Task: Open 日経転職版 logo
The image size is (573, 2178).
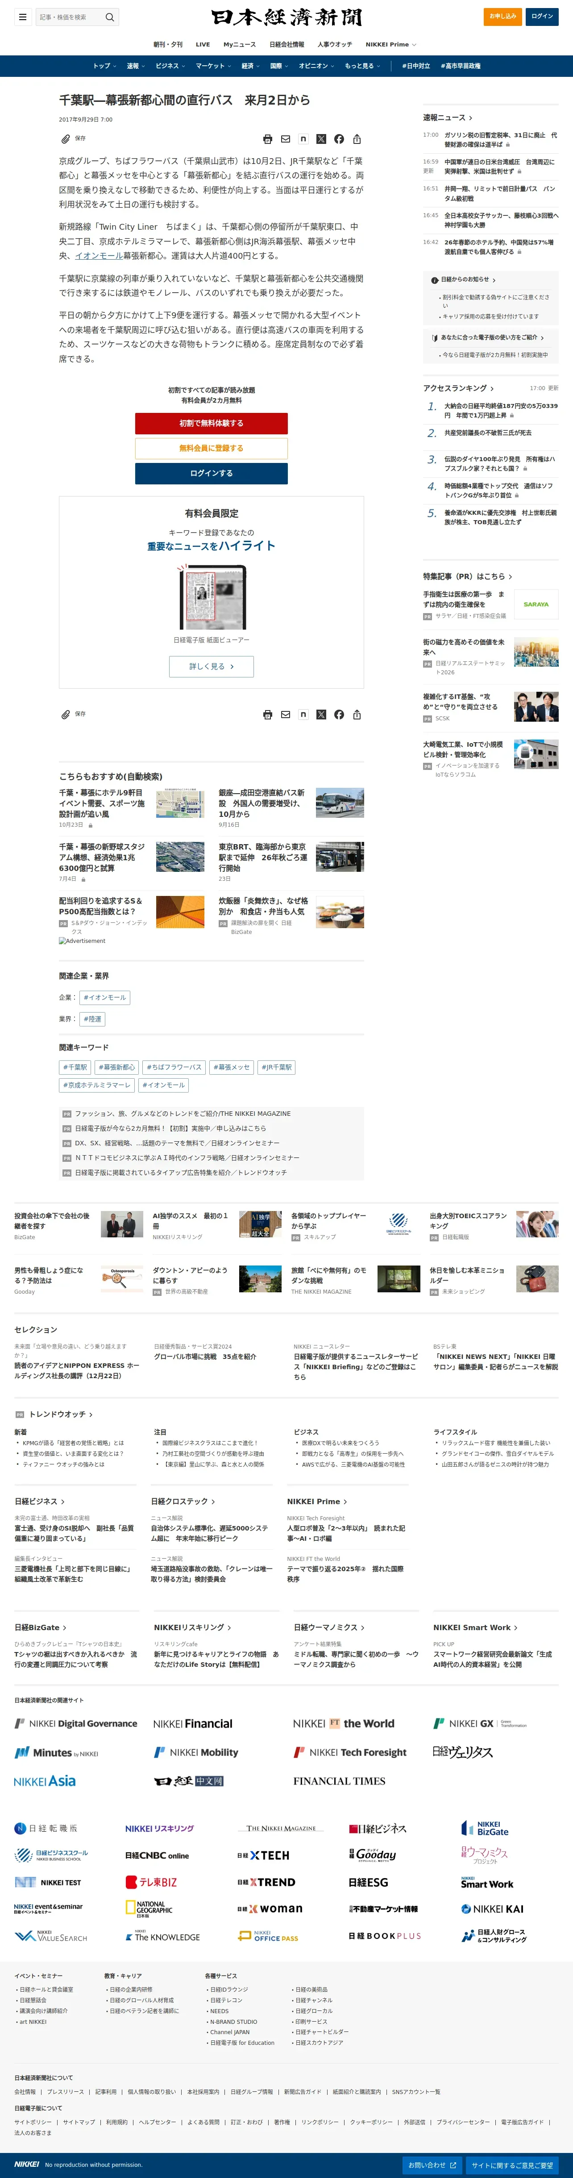Action: tap(46, 1828)
